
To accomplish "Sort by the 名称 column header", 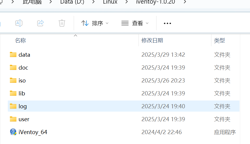I will coord(20,40).
